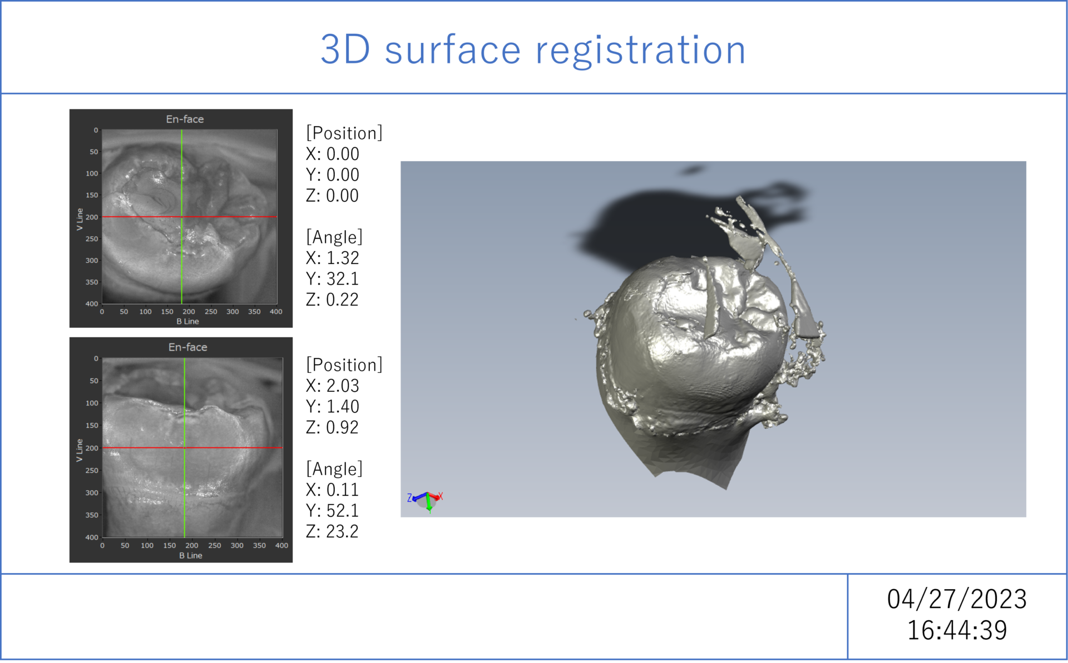Viewport: 1068px width, 663px height.
Task: Select the top En-face image plot
Action: point(189,217)
